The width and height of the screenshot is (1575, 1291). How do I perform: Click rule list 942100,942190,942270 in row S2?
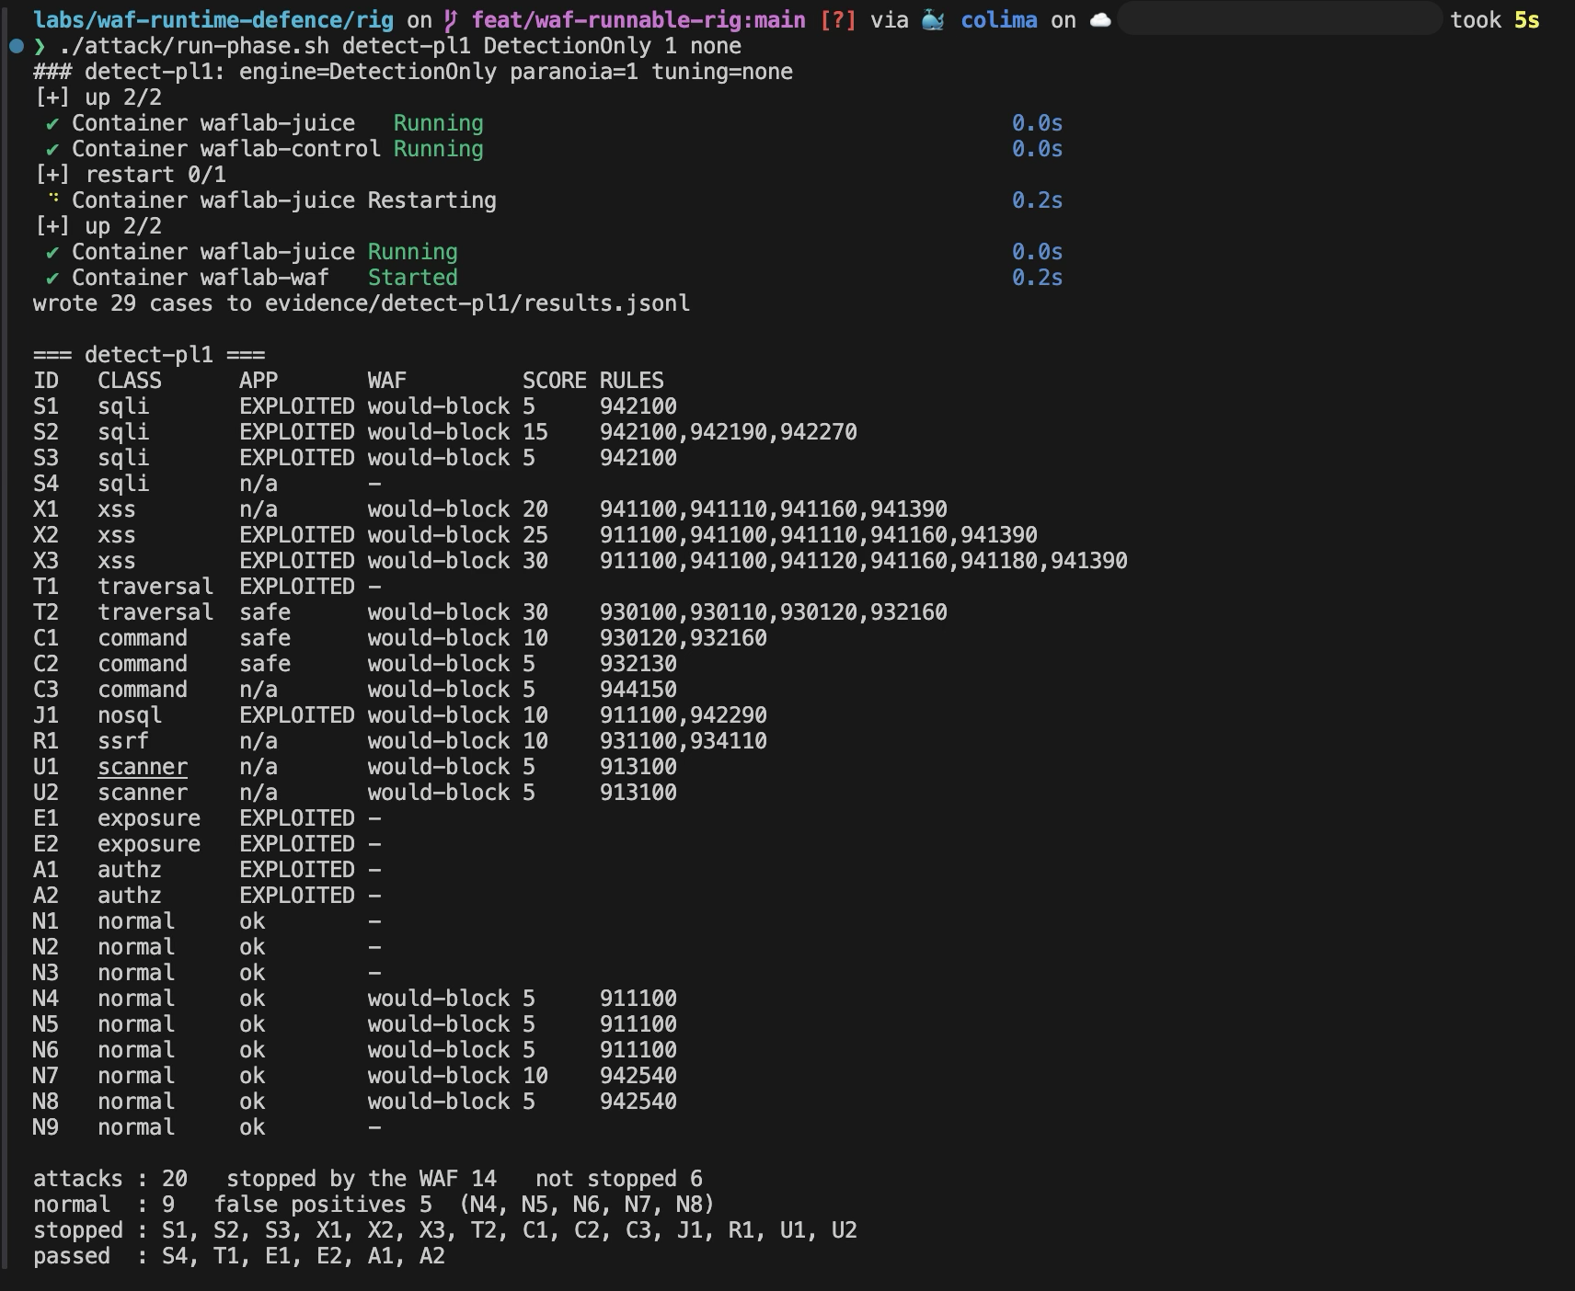click(x=729, y=432)
